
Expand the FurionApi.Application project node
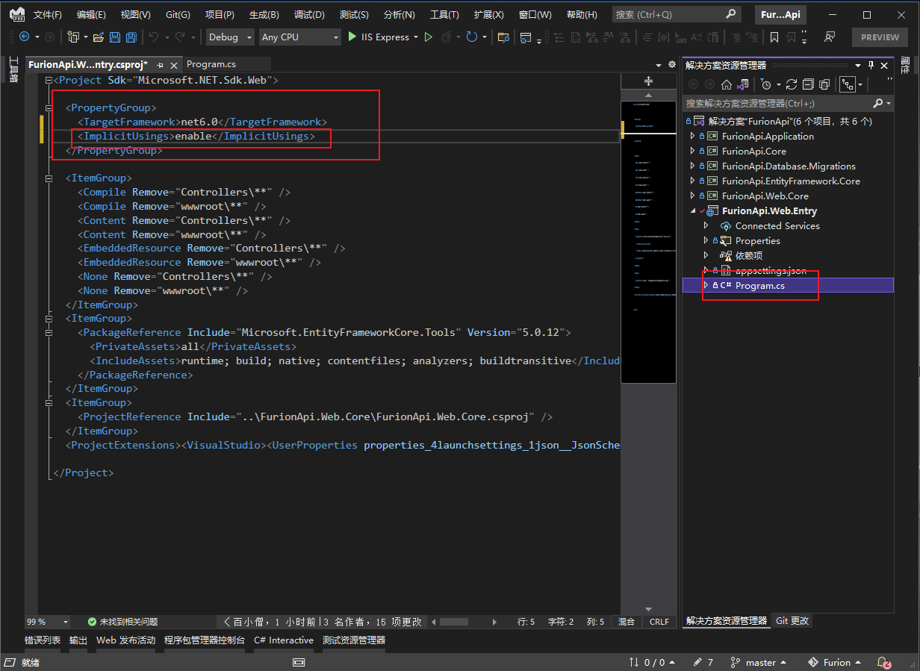[x=692, y=137]
